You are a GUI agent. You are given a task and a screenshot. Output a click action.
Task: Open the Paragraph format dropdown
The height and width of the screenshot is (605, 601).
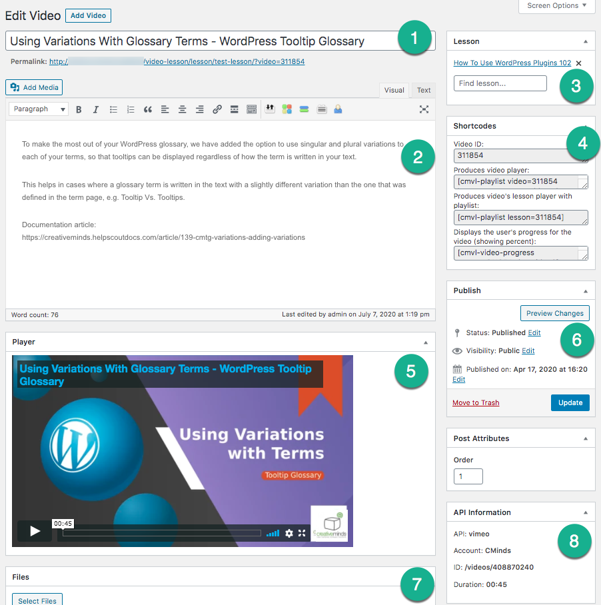point(39,109)
